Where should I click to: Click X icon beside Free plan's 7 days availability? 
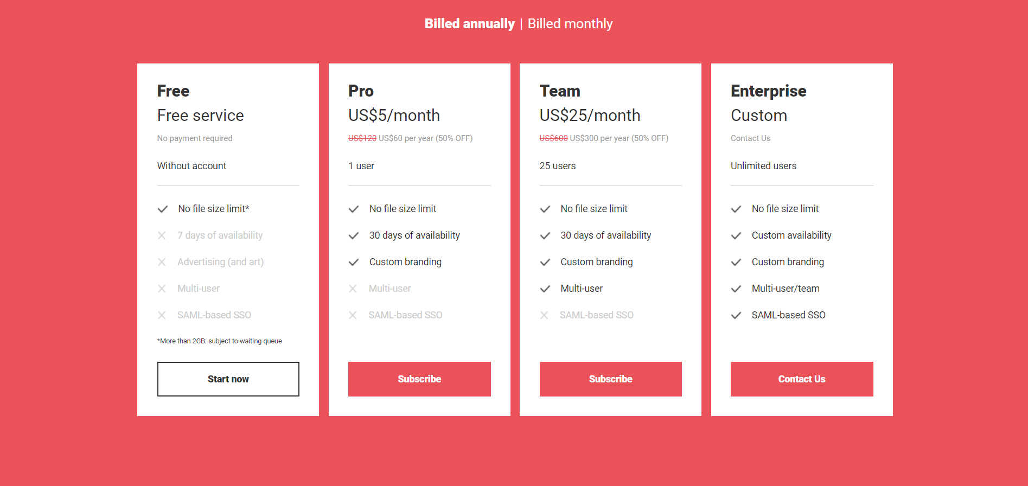(x=162, y=235)
